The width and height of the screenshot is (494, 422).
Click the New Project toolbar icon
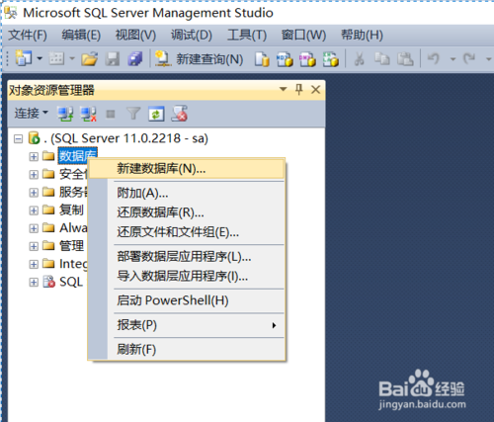tap(23, 58)
